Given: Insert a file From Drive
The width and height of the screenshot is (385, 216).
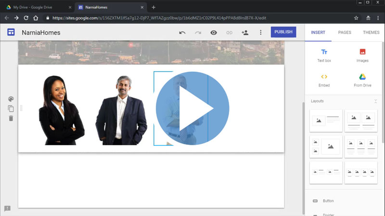Looking at the screenshot, I should click(362, 80).
